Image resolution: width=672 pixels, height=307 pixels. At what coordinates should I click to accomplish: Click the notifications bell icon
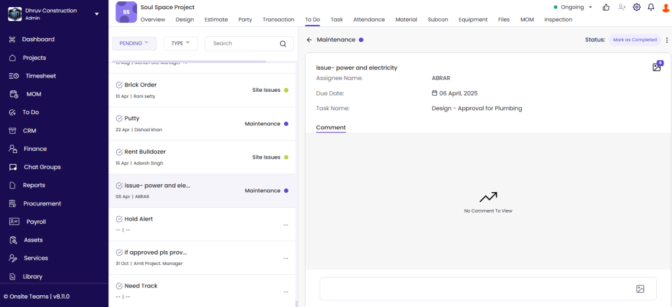tap(651, 7)
